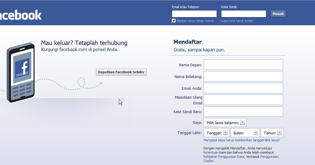Click the Facebook logo in header
Viewport: 315px width, 165px height.
coord(21,15)
